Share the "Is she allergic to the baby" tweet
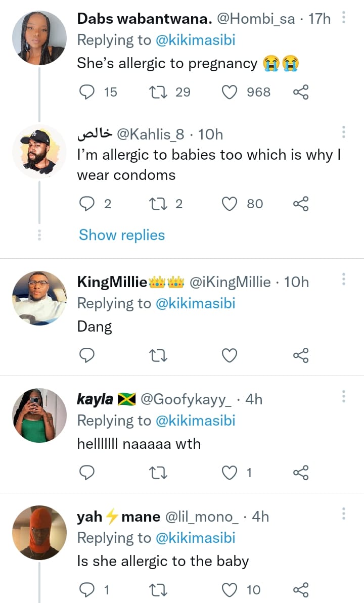Image resolution: width=364 pixels, height=603 pixels. [300, 589]
